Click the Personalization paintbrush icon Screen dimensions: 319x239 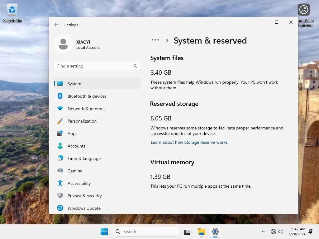click(60, 121)
